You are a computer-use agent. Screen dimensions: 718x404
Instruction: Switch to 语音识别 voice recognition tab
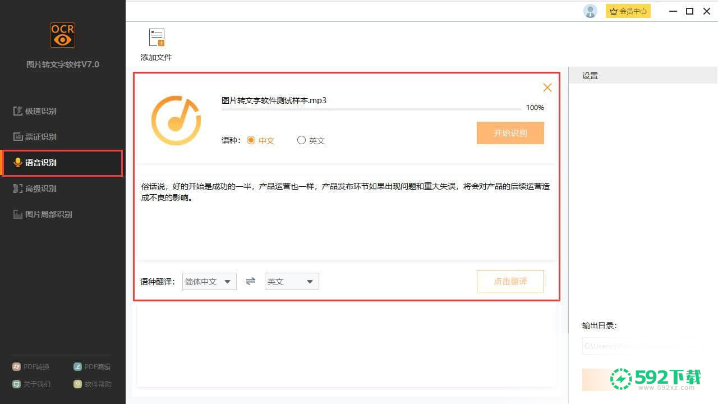(x=62, y=163)
